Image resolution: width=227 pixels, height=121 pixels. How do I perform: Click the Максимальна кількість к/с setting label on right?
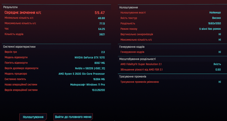[x=136, y=40]
